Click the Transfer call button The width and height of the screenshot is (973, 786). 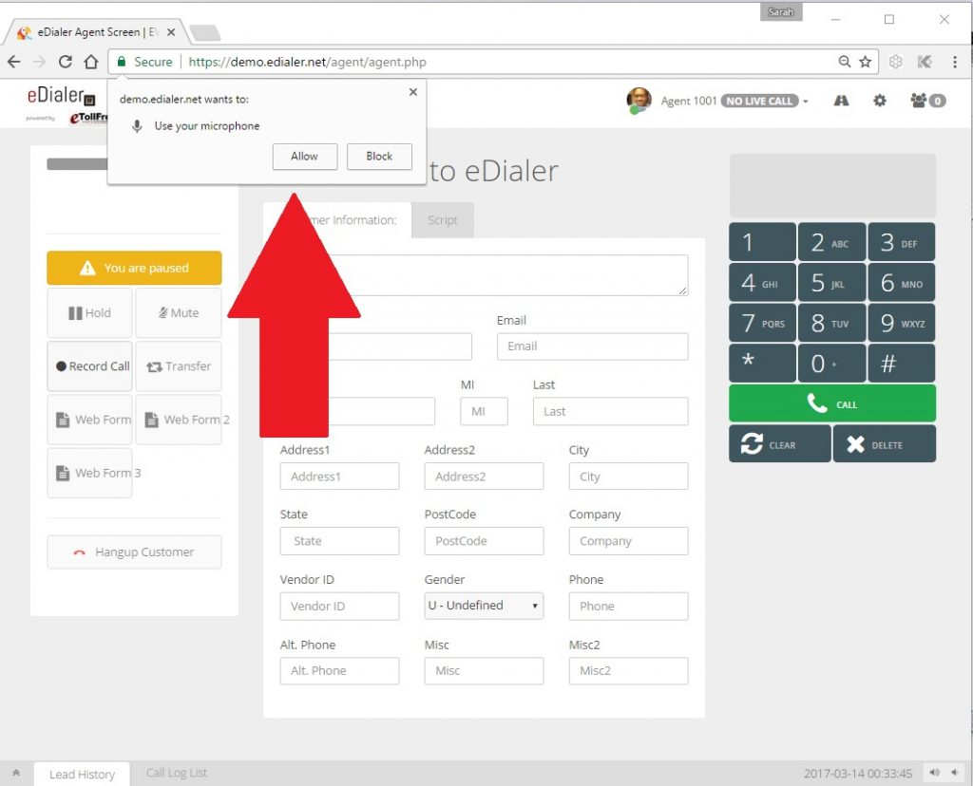click(x=179, y=366)
